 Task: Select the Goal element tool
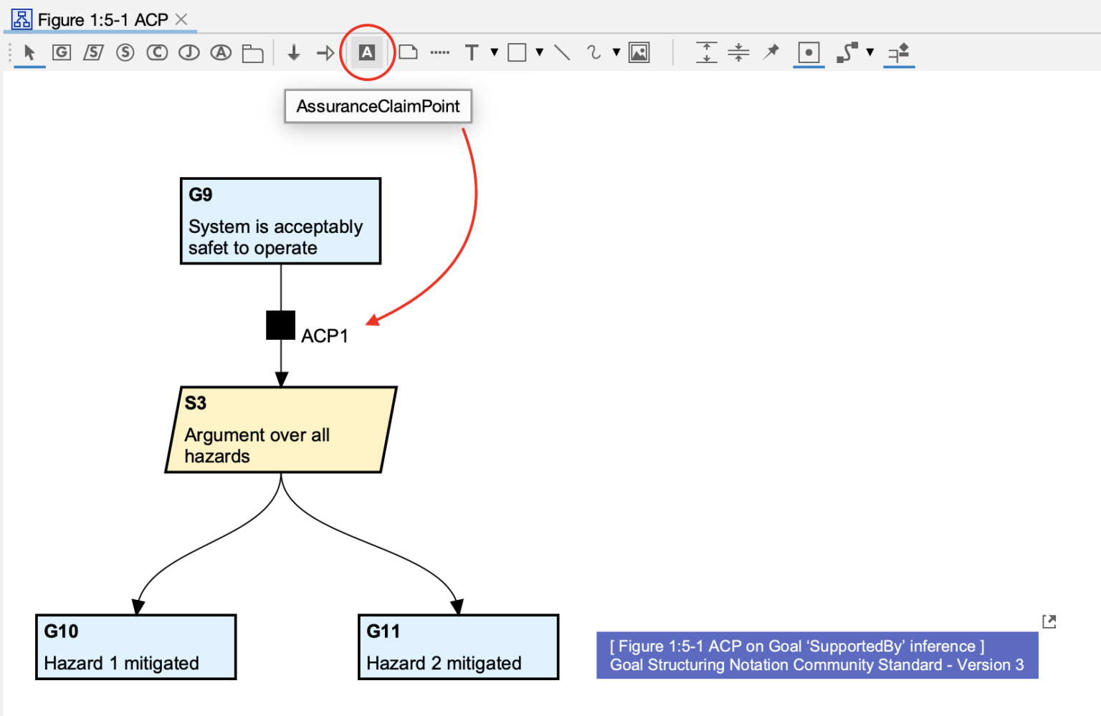point(62,52)
